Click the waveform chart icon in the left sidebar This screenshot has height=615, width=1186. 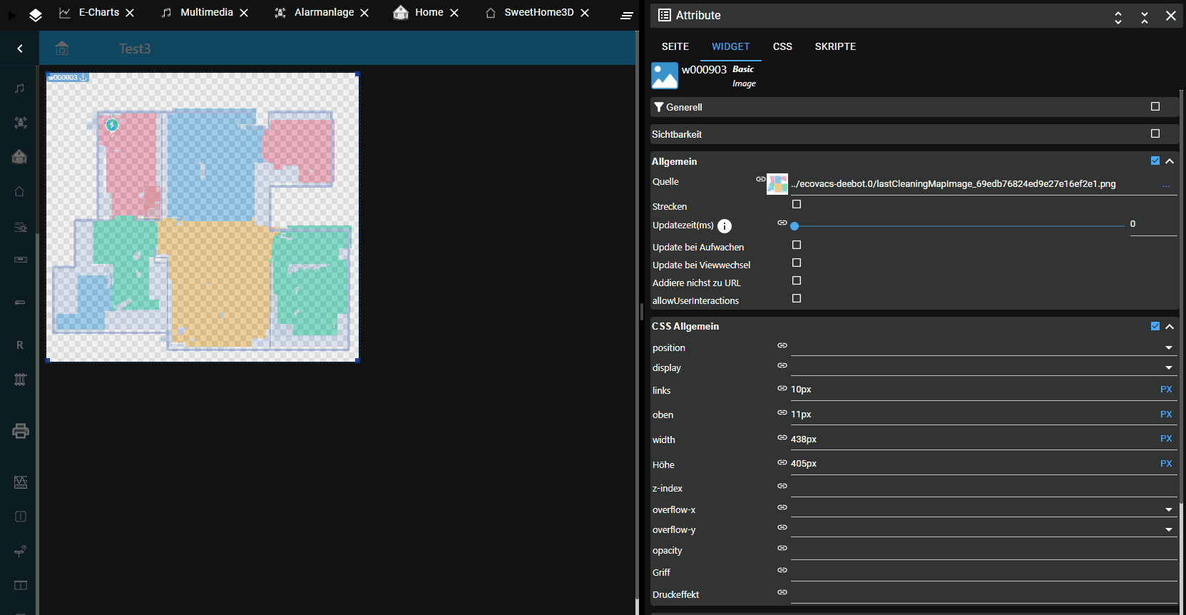21,482
